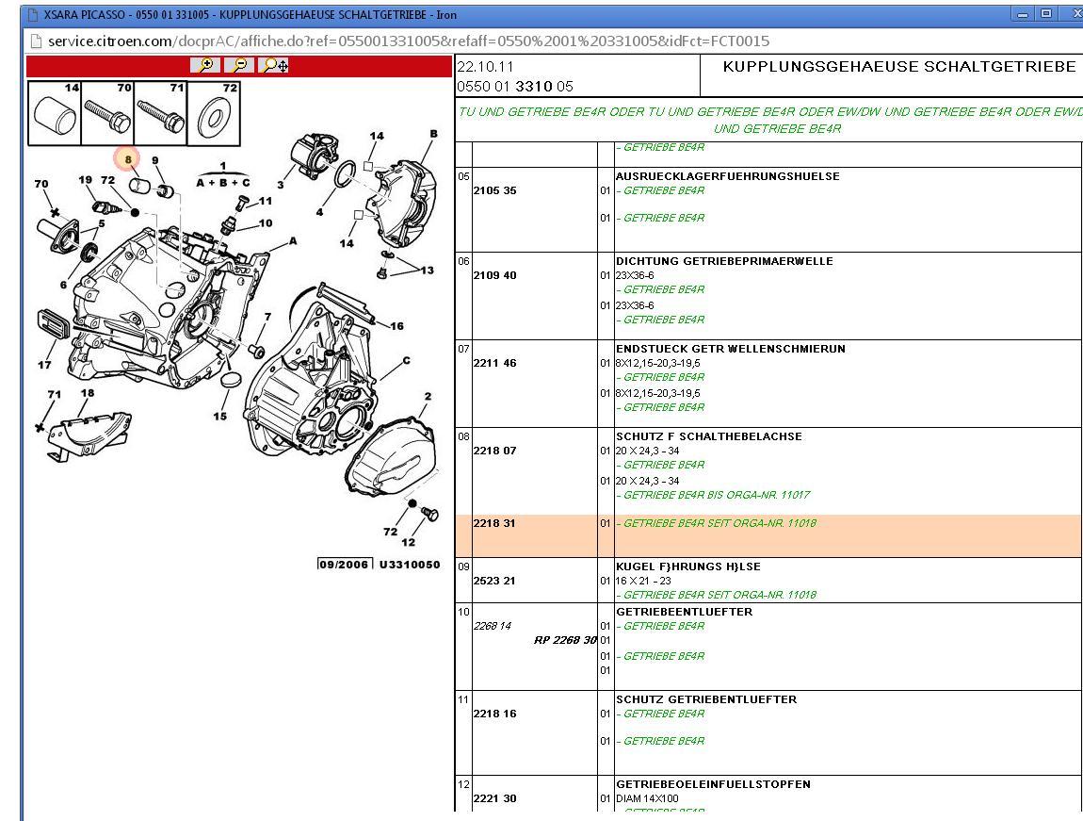Click KUGEL F}HRUNGS H}LSE heading
The height and width of the screenshot is (821, 1083).
pyautogui.click(x=688, y=566)
